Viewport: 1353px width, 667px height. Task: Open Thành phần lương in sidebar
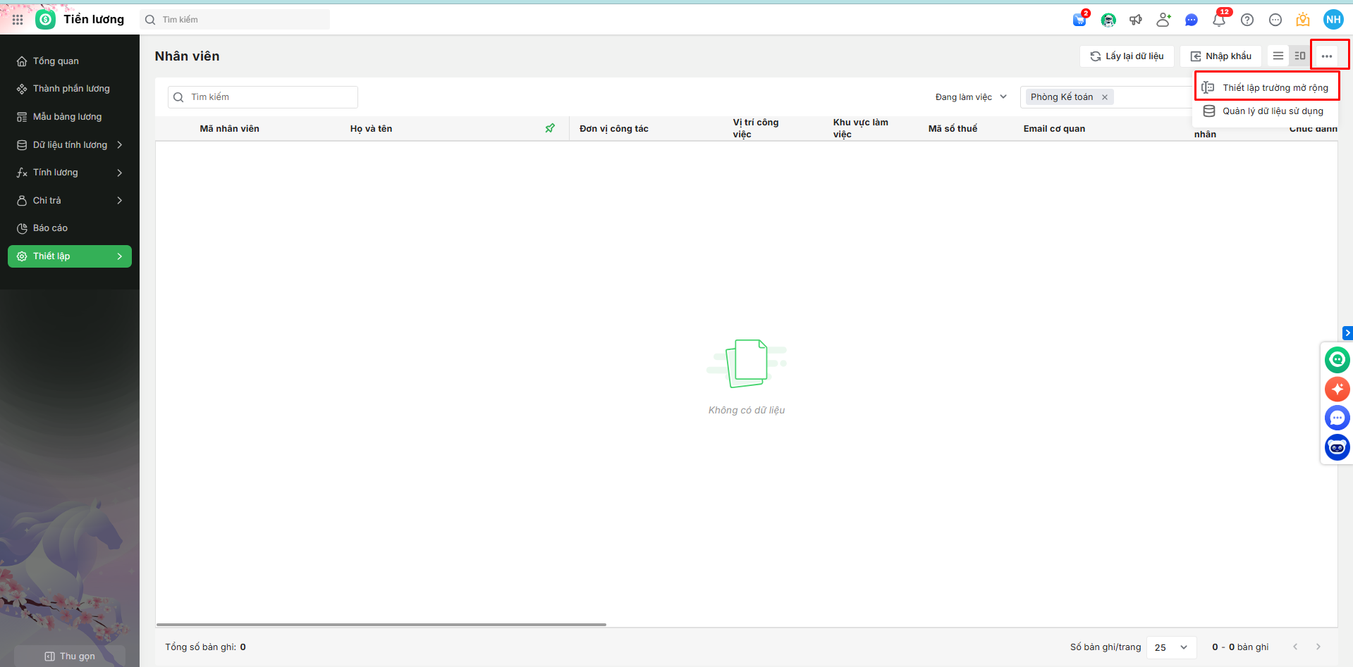click(x=70, y=89)
